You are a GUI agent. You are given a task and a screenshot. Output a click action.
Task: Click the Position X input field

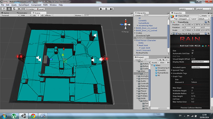click(188, 25)
